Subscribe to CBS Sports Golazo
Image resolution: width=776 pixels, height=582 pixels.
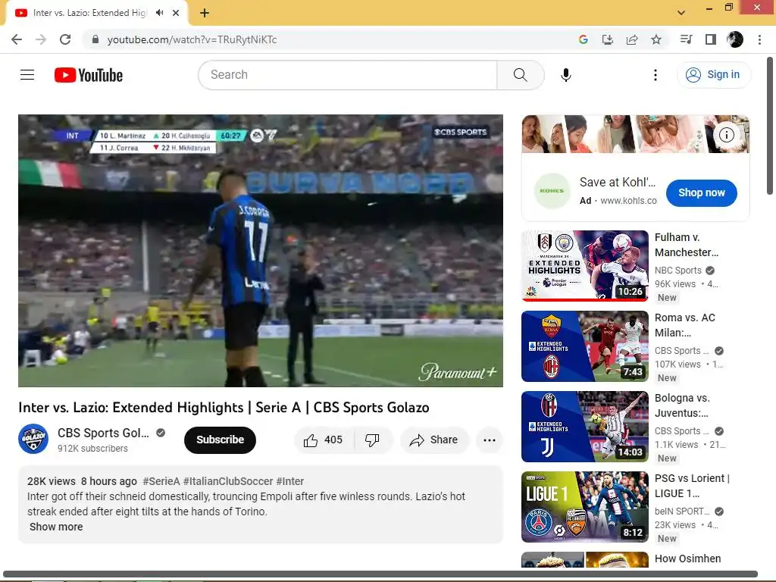point(220,440)
